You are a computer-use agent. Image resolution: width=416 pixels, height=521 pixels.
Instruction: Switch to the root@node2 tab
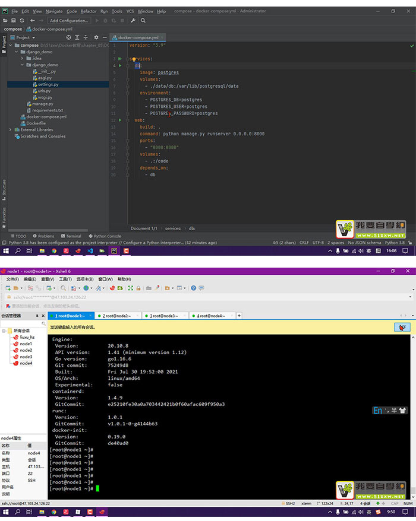(117, 316)
